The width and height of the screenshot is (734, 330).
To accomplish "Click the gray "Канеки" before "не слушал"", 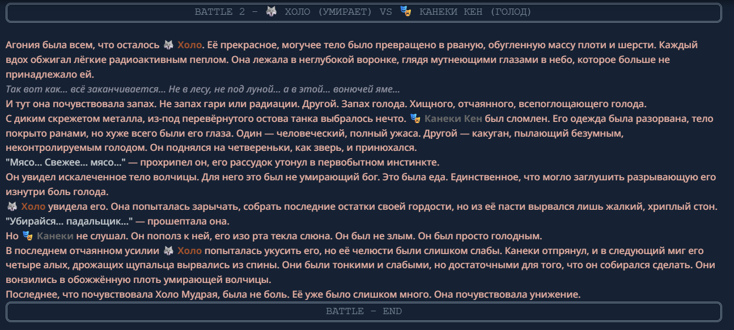I will tap(55, 236).
